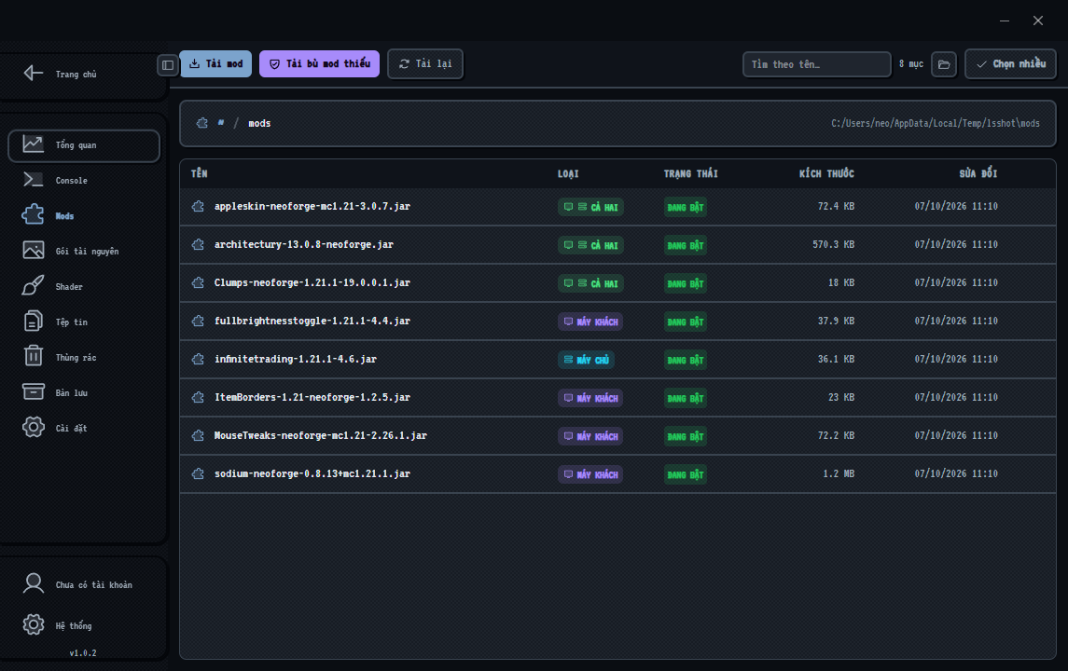Toggle ĐANG BẬT status for sodium
The width and height of the screenshot is (1068, 671).
pos(686,474)
